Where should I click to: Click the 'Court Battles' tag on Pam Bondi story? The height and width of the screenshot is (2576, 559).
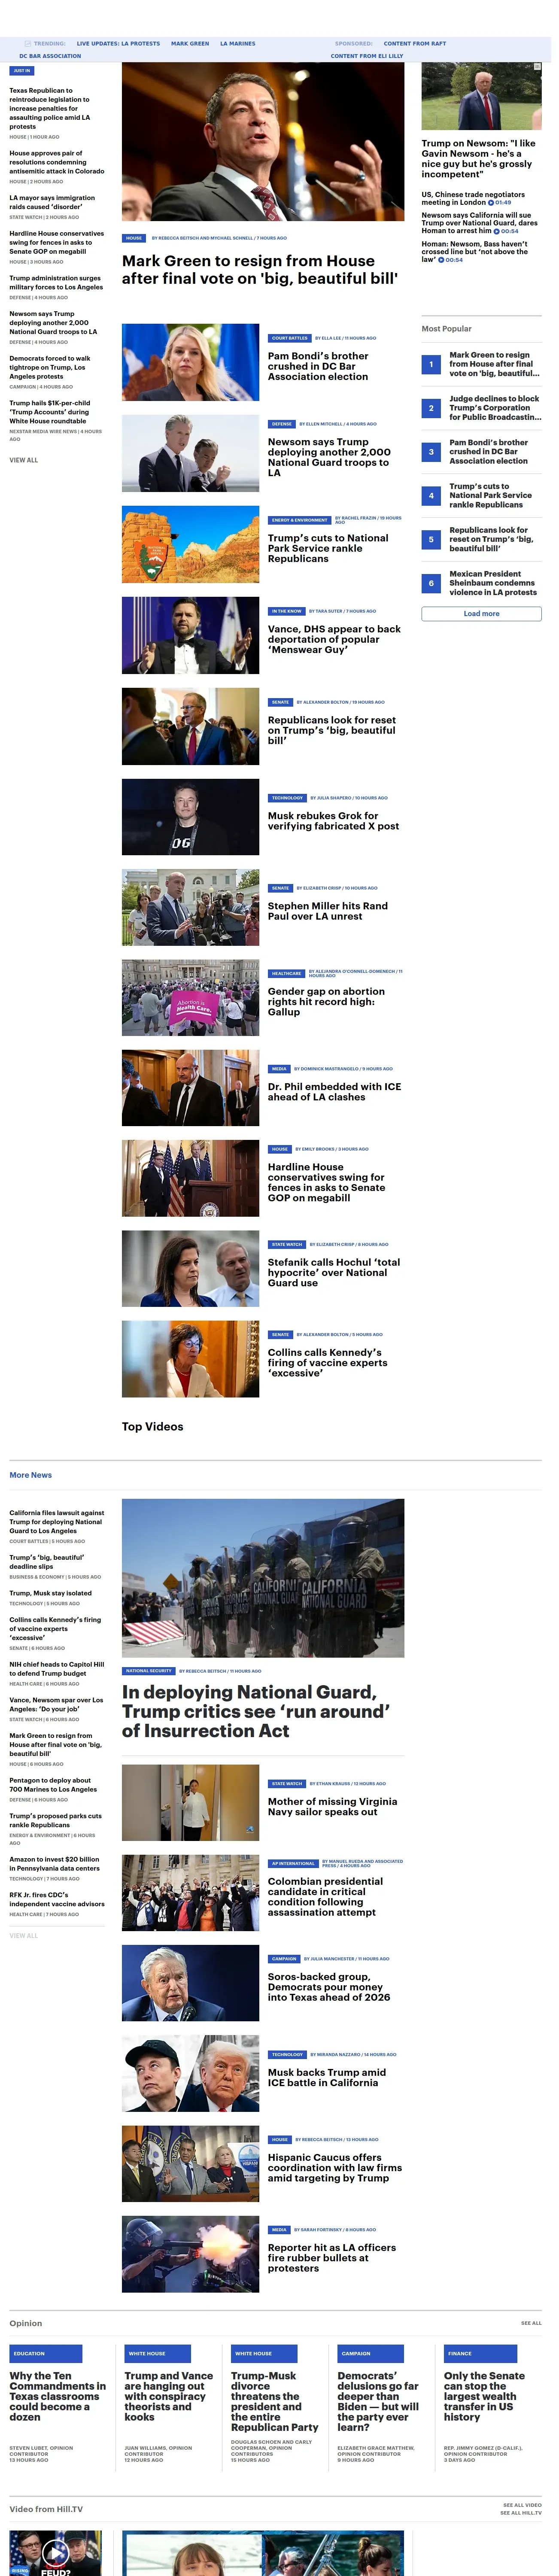pos(289,338)
